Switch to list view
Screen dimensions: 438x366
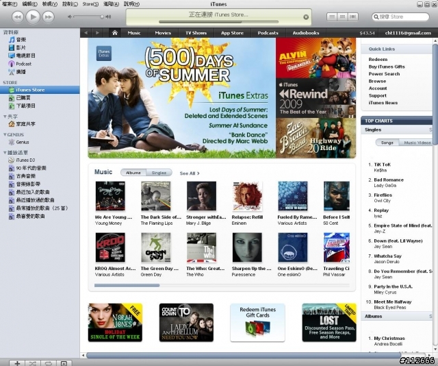coord(332,16)
